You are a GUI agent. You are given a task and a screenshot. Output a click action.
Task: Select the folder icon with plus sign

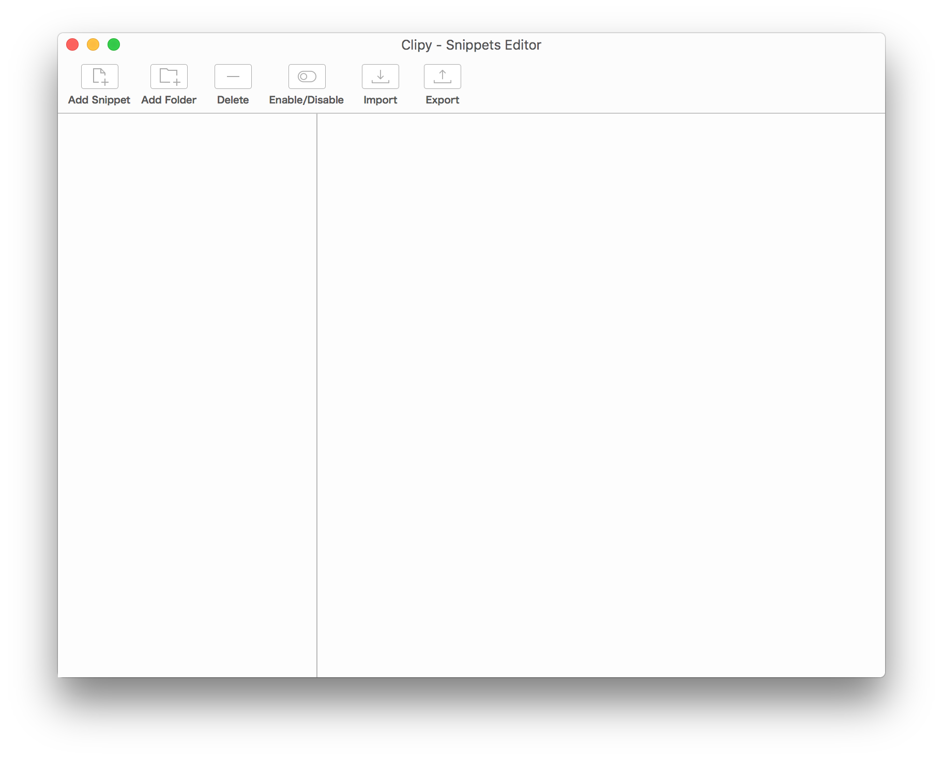(x=169, y=76)
